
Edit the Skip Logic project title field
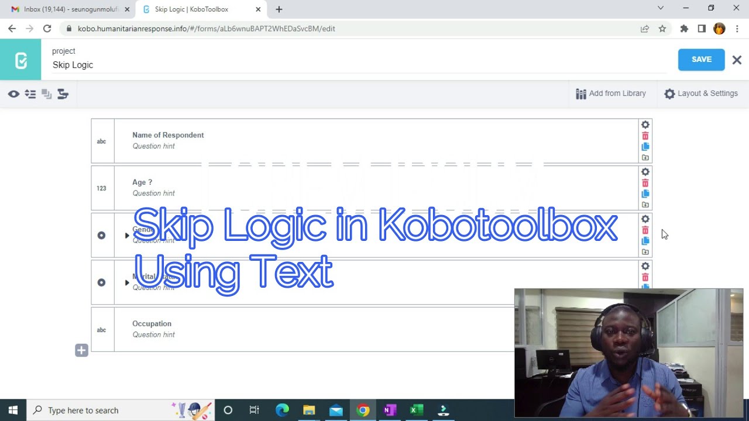coord(358,65)
